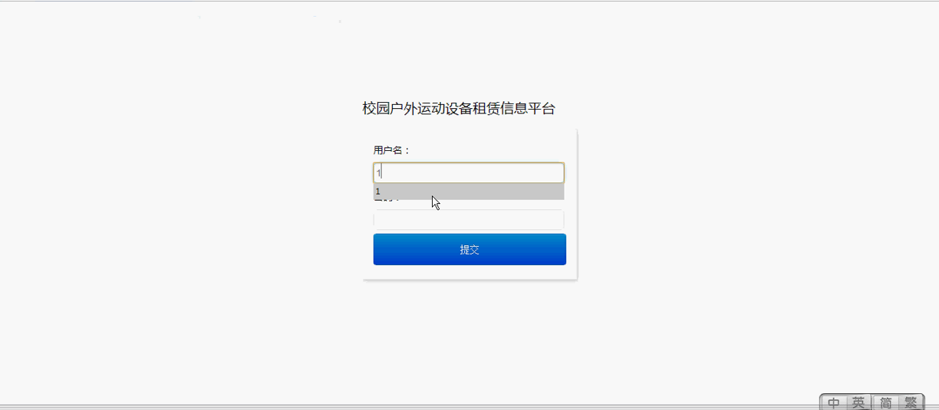939x410 pixels.
Task: Focus the 用户名 username input field
Action: pos(469,172)
